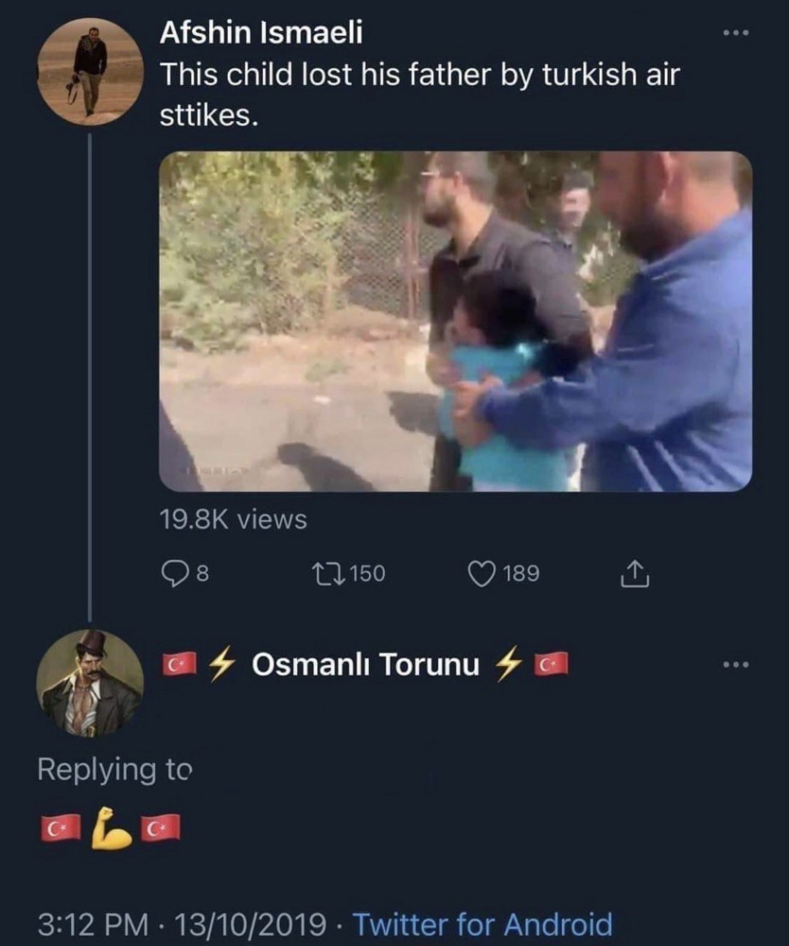Open more options on Afshin Ismaeli's tweet

click(735, 33)
